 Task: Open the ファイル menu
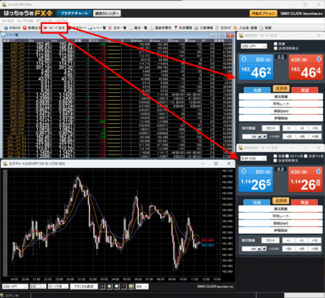pyautogui.click(x=8, y=21)
